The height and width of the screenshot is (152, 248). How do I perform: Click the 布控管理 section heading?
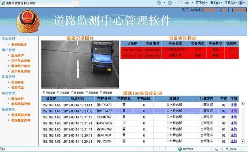[x=9, y=93]
